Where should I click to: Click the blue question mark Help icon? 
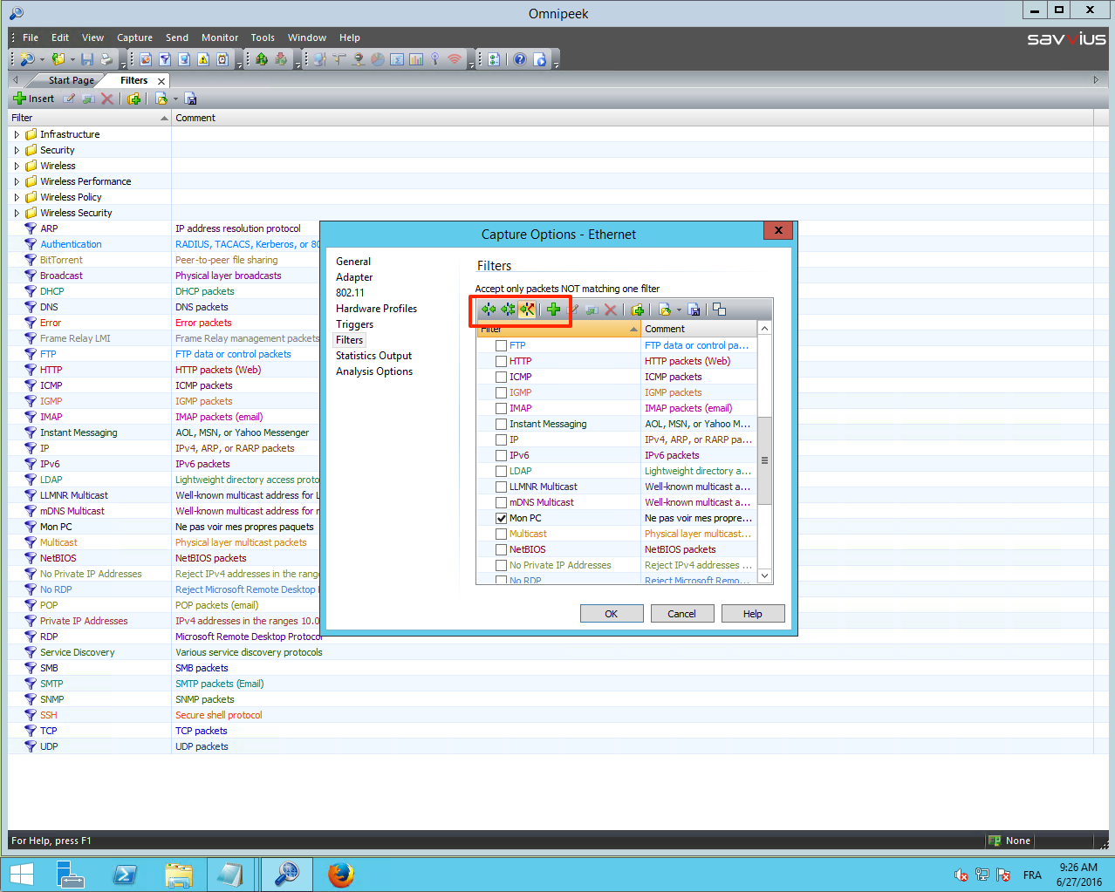pos(520,59)
